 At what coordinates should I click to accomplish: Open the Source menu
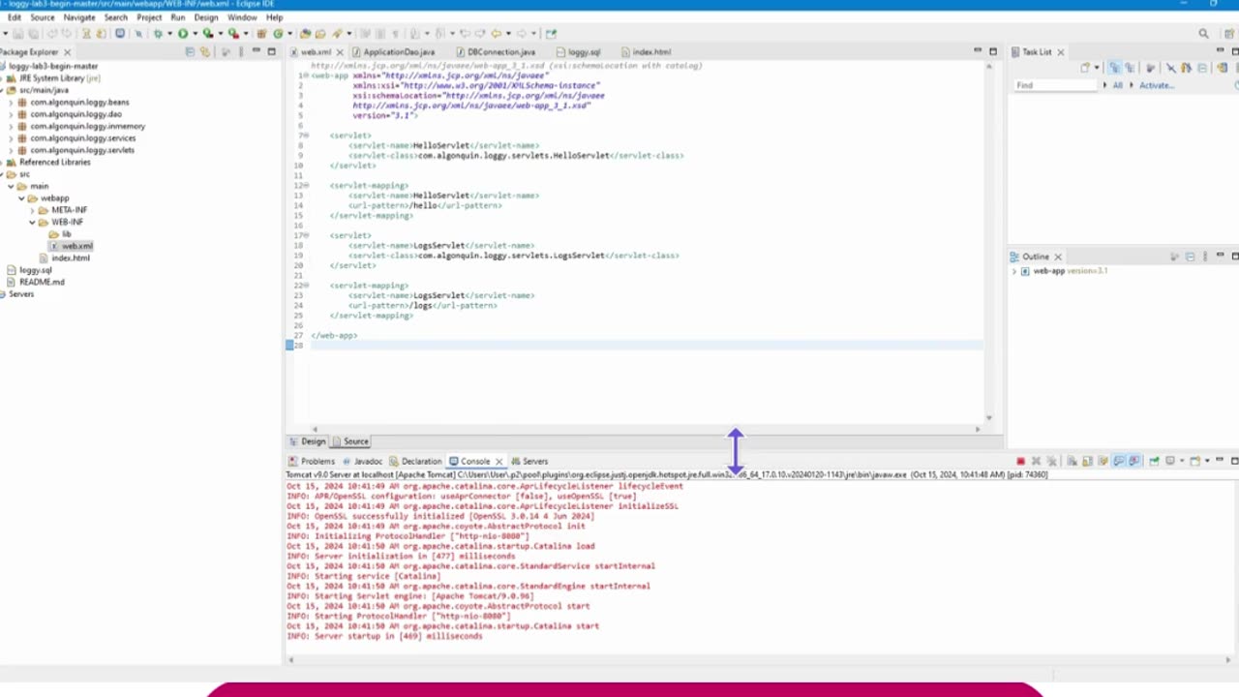point(43,17)
